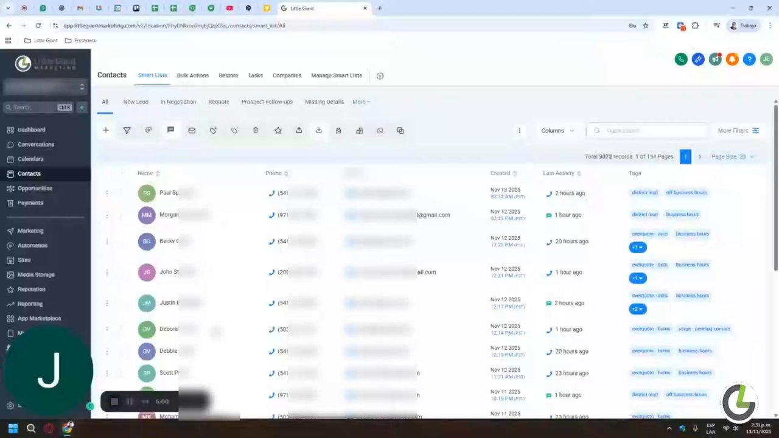Click the star review request icon
Screen dimensions: 779x438
pyautogui.click(x=278, y=130)
